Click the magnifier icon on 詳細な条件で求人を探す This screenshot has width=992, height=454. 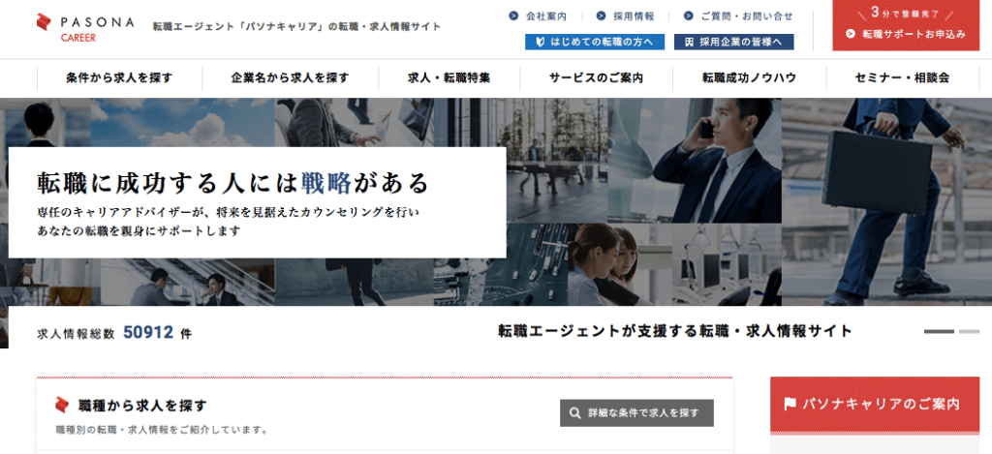coord(574,413)
